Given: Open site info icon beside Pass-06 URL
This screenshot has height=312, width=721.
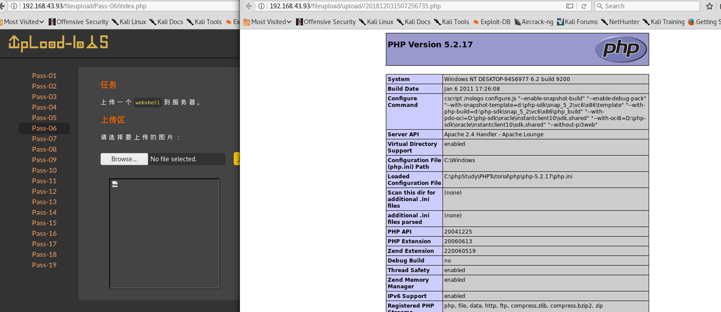Looking at the screenshot, I should click(14, 6).
